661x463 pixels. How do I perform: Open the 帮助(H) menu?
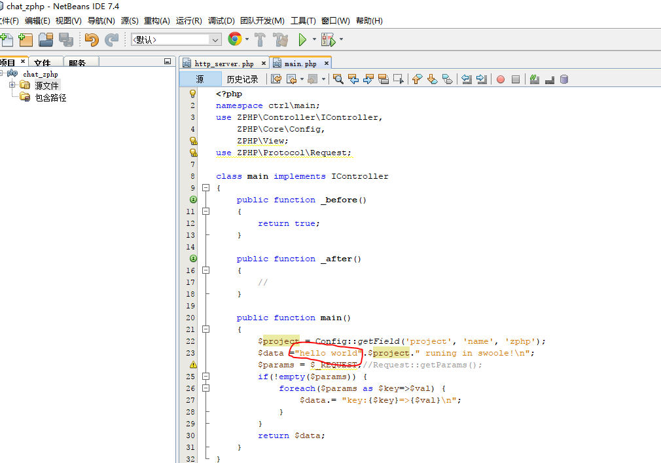(369, 21)
